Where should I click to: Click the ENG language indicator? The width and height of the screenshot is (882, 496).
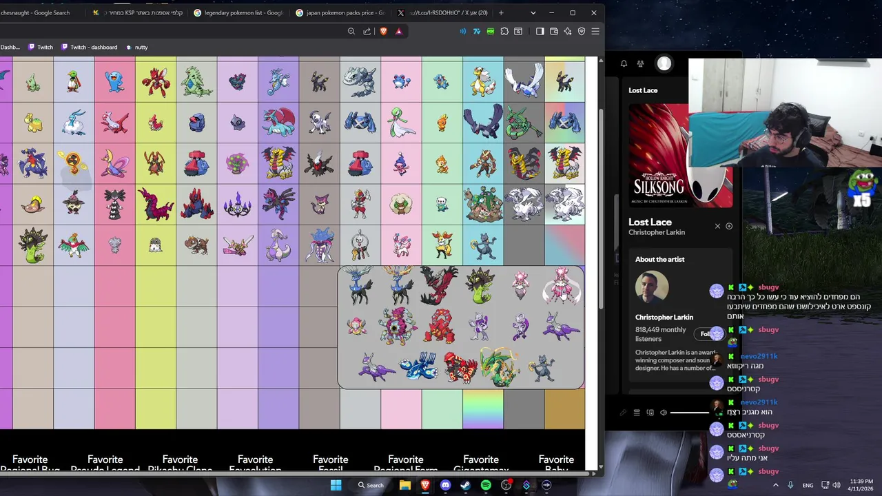point(807,485)
